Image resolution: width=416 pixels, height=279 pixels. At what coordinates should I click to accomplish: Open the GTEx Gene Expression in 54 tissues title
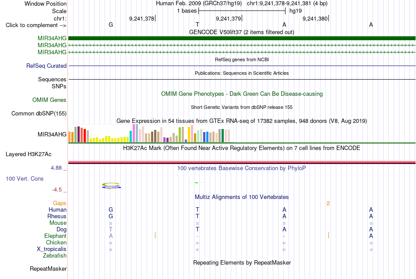click(242, 121)
